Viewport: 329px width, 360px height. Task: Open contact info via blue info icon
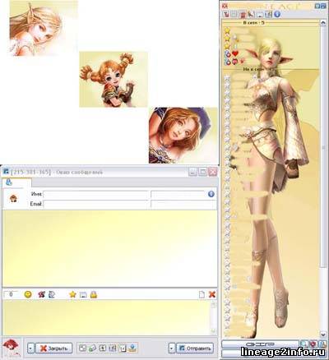tap(211, 194)
